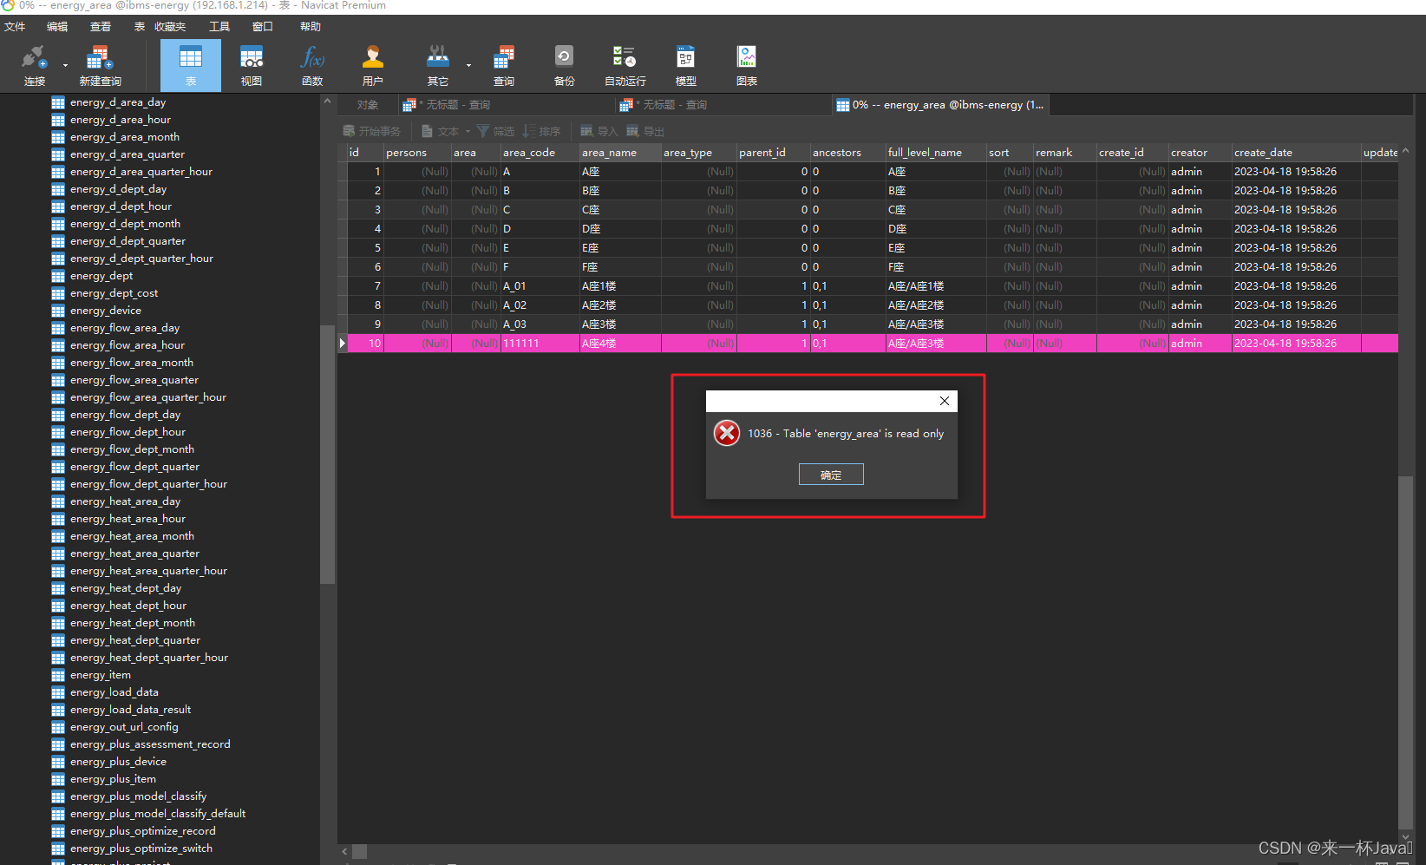Click the data grid vertical scrollbar

click(1405, 652)
